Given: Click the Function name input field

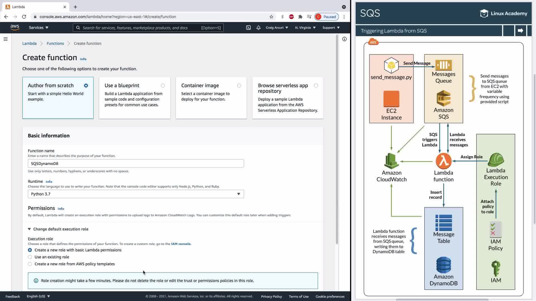Looking at the screenshot, I should click(x=136, y=164).
